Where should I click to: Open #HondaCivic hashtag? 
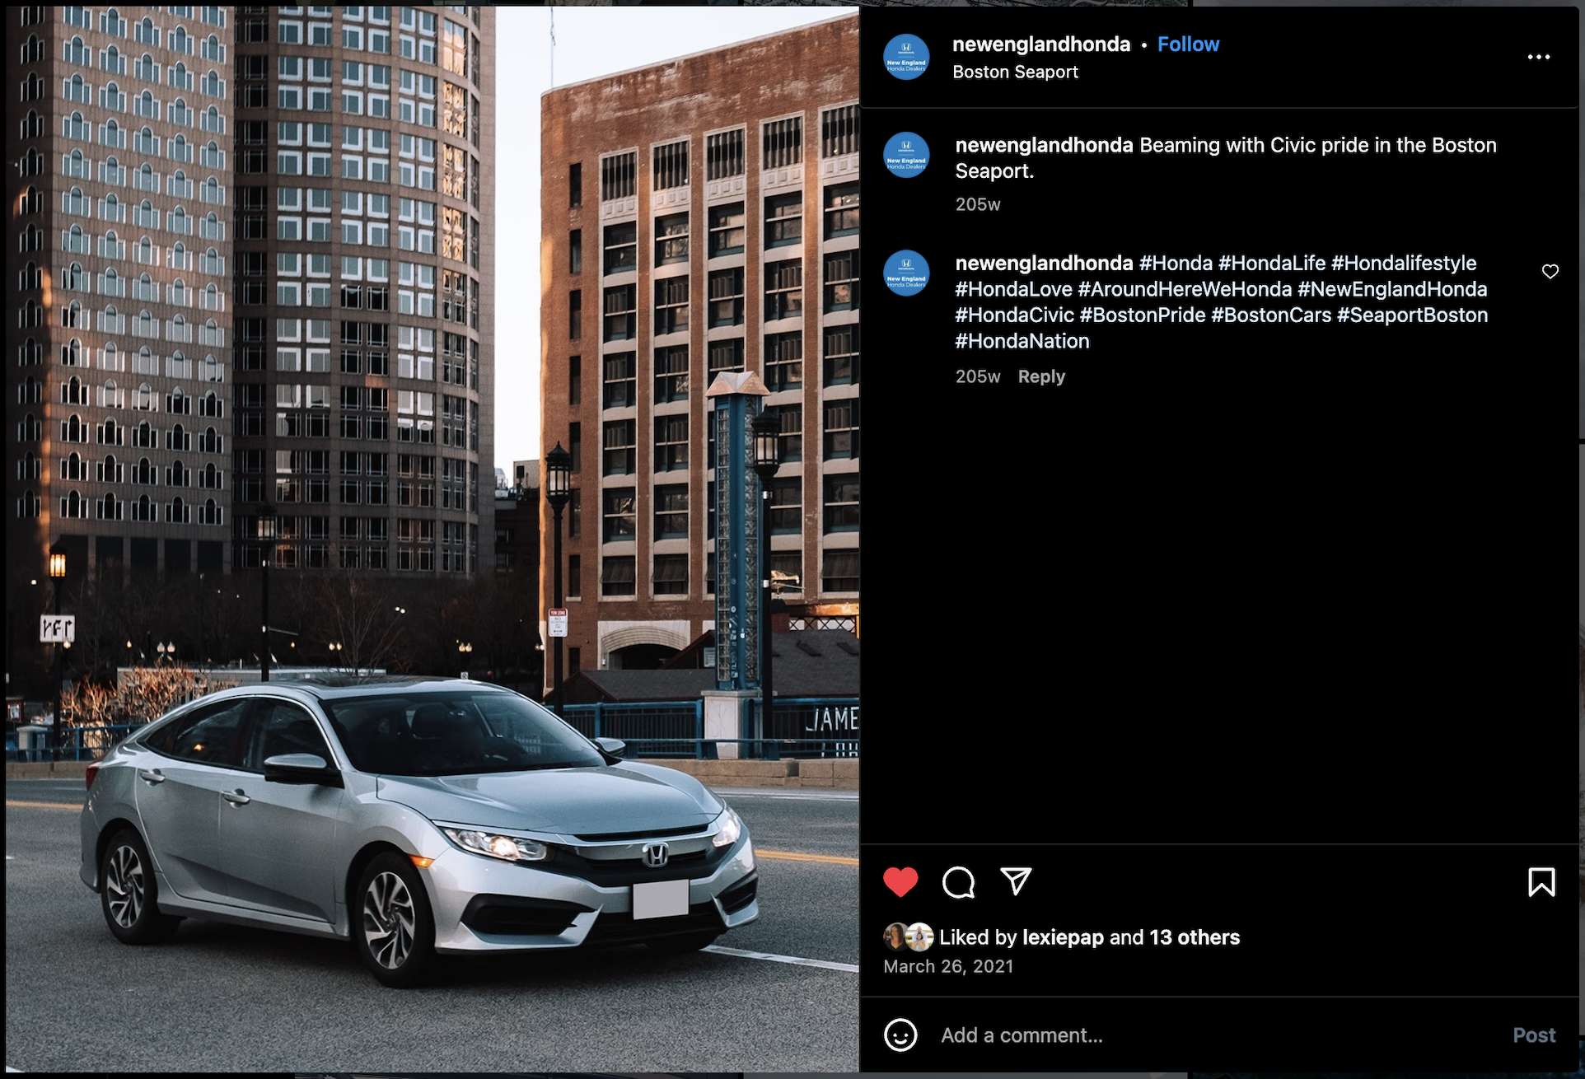[x=1014, y=315]
